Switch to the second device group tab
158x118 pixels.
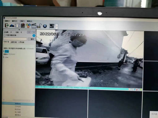pos(14,42)
